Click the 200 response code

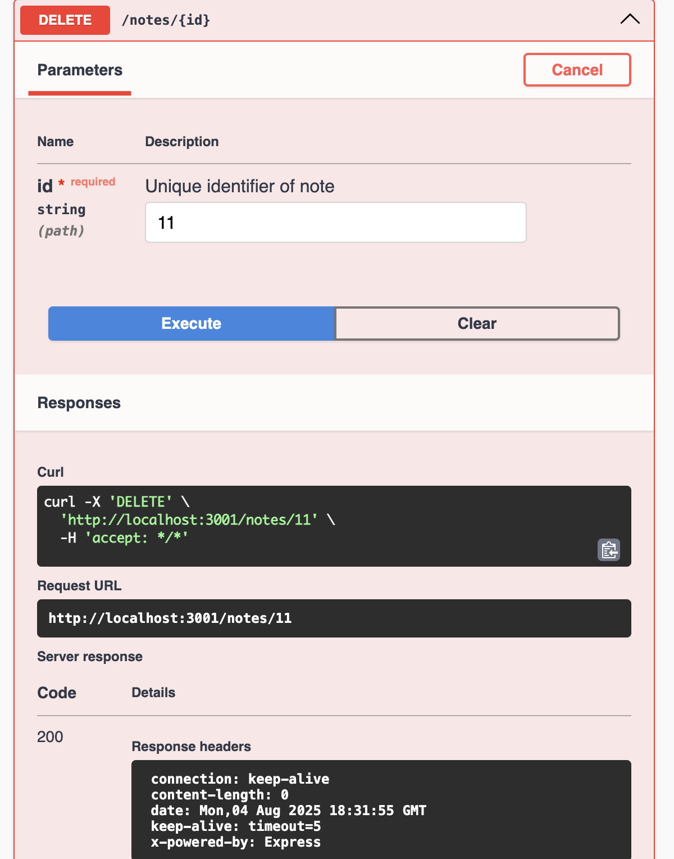click(x=50, y=737)
